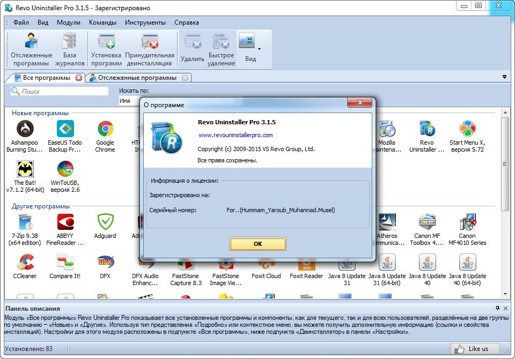
Task: Select Java 8 Update 31 (64-bit) icon
Action: (387, 262)
